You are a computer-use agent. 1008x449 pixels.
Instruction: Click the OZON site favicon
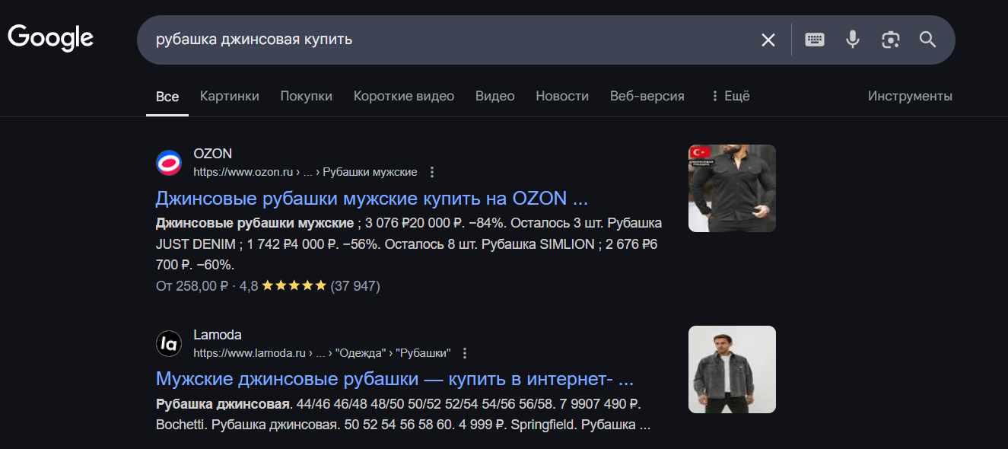point(169,162)
